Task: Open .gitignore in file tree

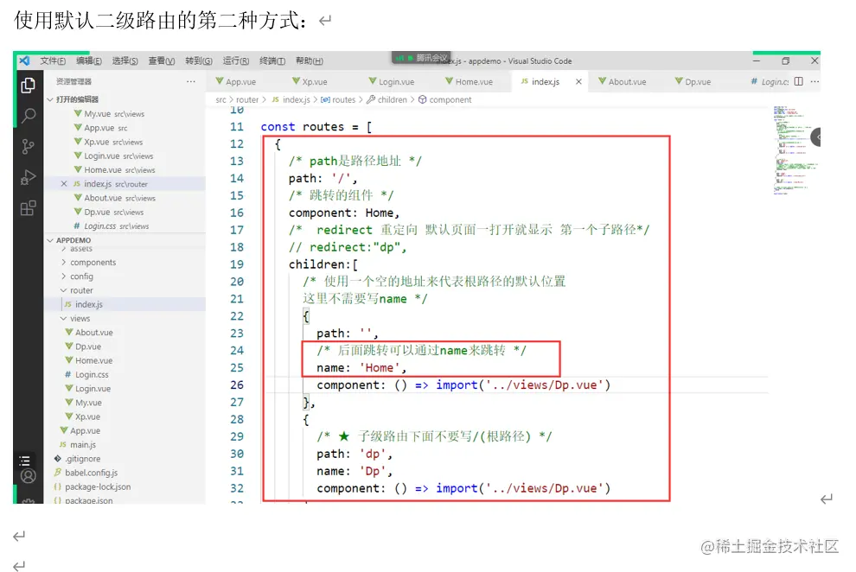Action: pyautogui.click(x=82, y=459)
